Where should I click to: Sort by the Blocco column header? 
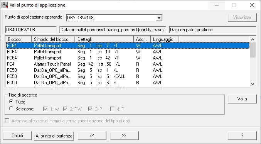[x=19, y=39]
